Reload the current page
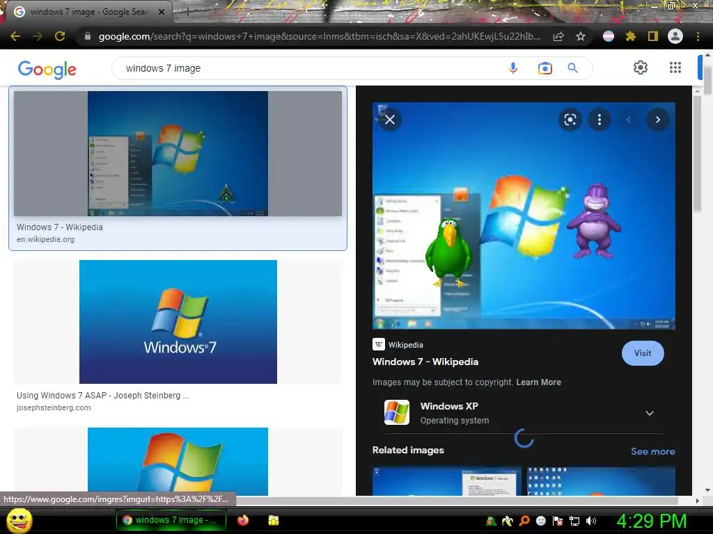713x534 pixels. (x=60, y=36)
